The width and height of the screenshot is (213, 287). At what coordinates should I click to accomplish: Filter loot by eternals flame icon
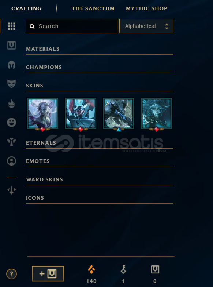point(11,103)
